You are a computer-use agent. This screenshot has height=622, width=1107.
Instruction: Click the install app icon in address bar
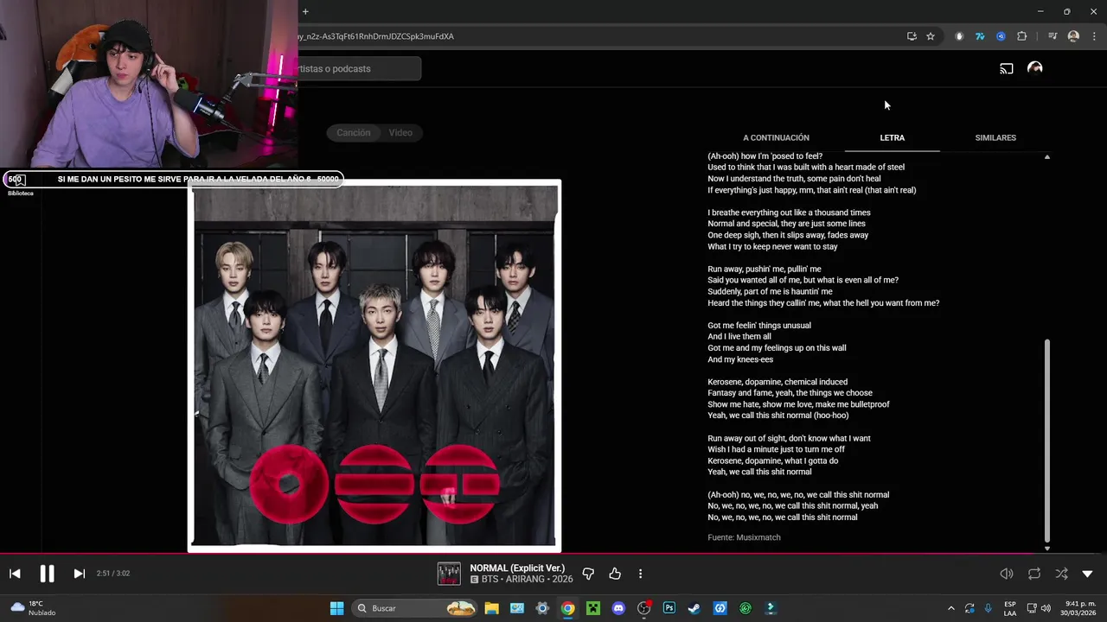pos(912,36)
